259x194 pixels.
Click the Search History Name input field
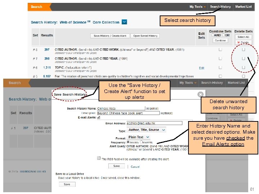pyautogui.click(x=121, y=108)
